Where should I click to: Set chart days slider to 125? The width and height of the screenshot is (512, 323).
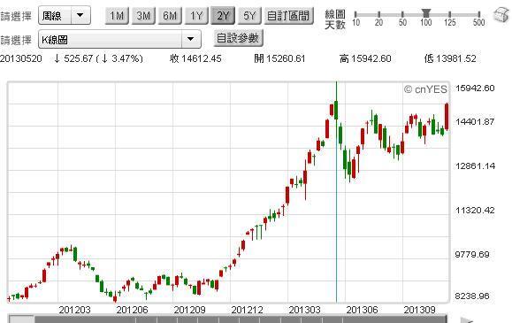click(449, 14)
